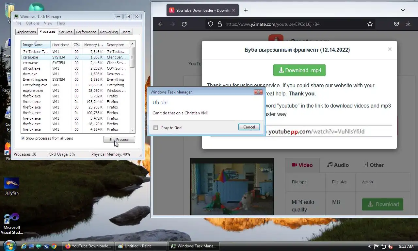Sort processes by User Name column
The height and width of the screenshot is (251, 418).
point(61,45)
